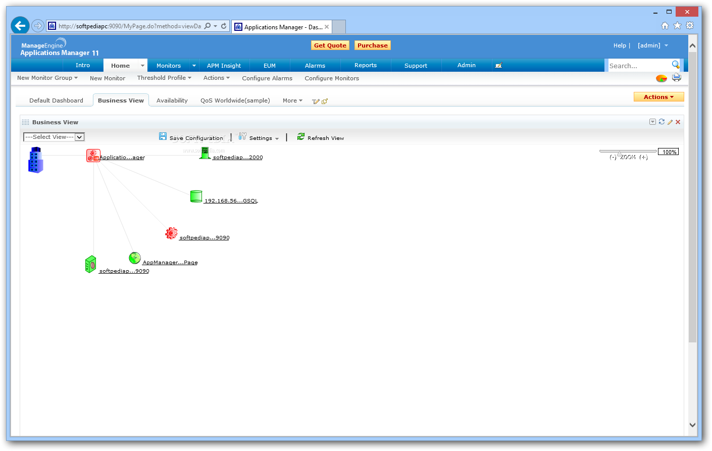Click the green server box node icon
Screen dimensions: 712x451
tap(90, 265)
